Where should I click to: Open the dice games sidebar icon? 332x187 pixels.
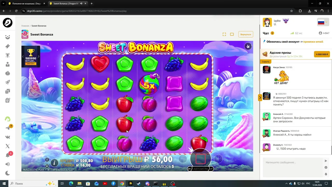tap(8, 91)
